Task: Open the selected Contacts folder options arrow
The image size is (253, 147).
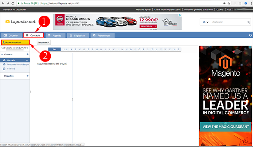Action: pos(27,60)
